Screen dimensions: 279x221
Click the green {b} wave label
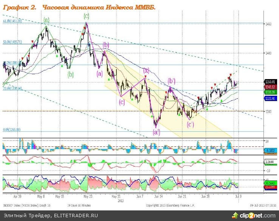[70, 75]
